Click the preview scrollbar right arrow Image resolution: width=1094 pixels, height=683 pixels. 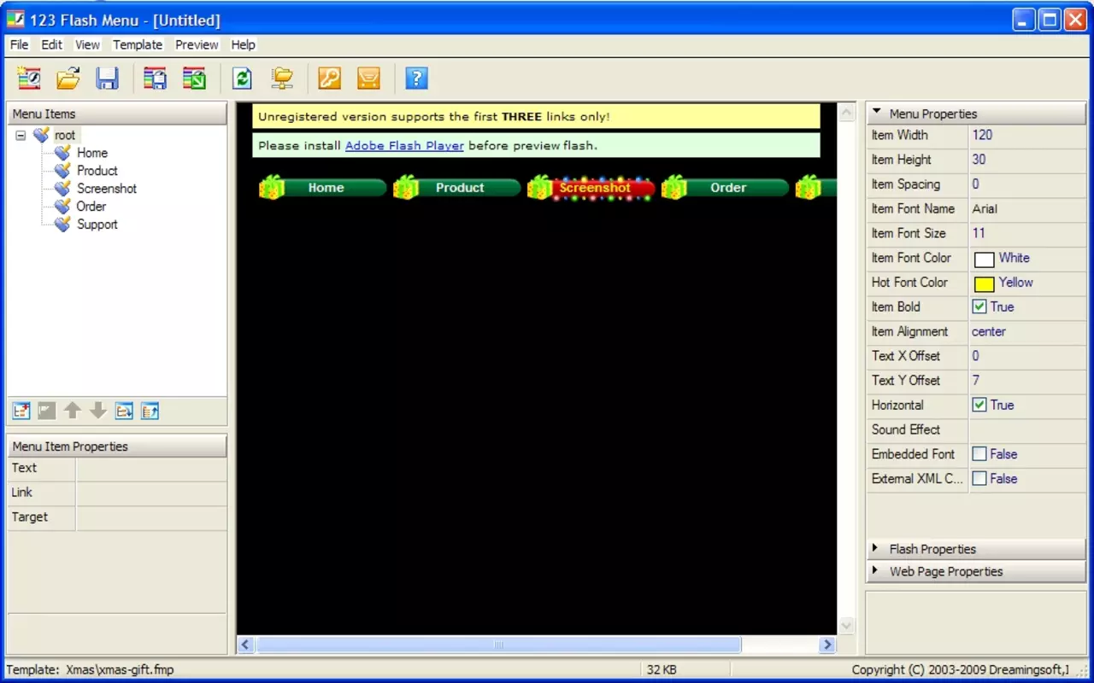click(x=826, y=645)
